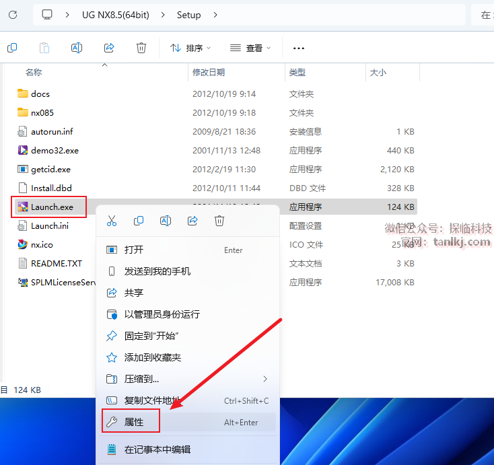Click the nx085 folder icon
Screen dimensions: 494x465
23,112
